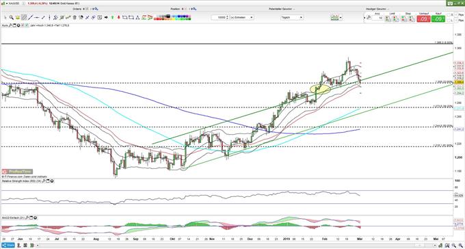The image size is (465, 249).
Task: Click the Orders search magnifier icon
Action: [x=96, y=9]
